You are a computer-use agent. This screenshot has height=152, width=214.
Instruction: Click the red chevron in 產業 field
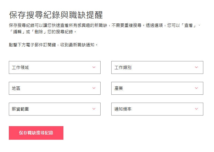point(196,88)
